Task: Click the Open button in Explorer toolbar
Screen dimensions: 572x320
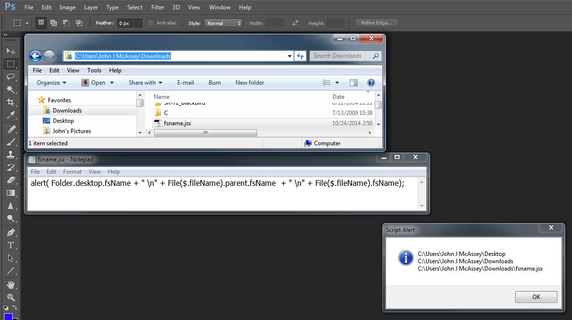Action: tap(94, 83)
